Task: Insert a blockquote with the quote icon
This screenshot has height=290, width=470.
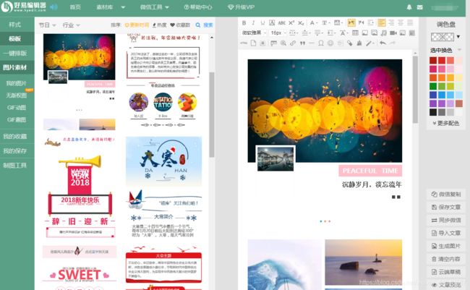Action: [x=302, y=43]
